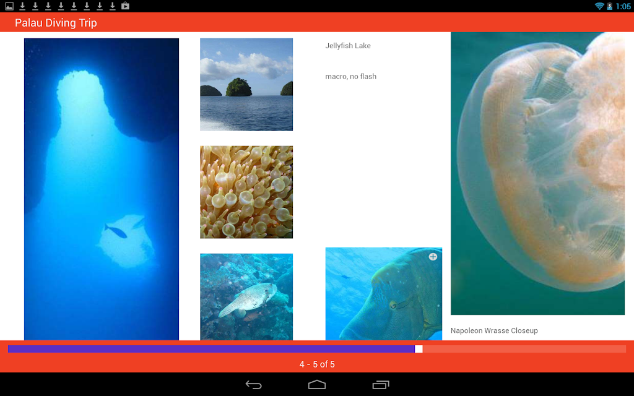
Task: Open the anemone macro thumbnail
Action: click(x=246, y=192)
